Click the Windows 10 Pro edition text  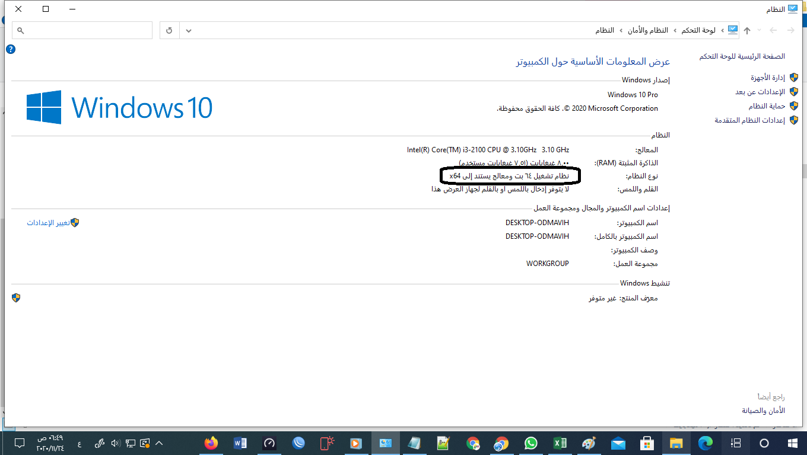[633, 95]
